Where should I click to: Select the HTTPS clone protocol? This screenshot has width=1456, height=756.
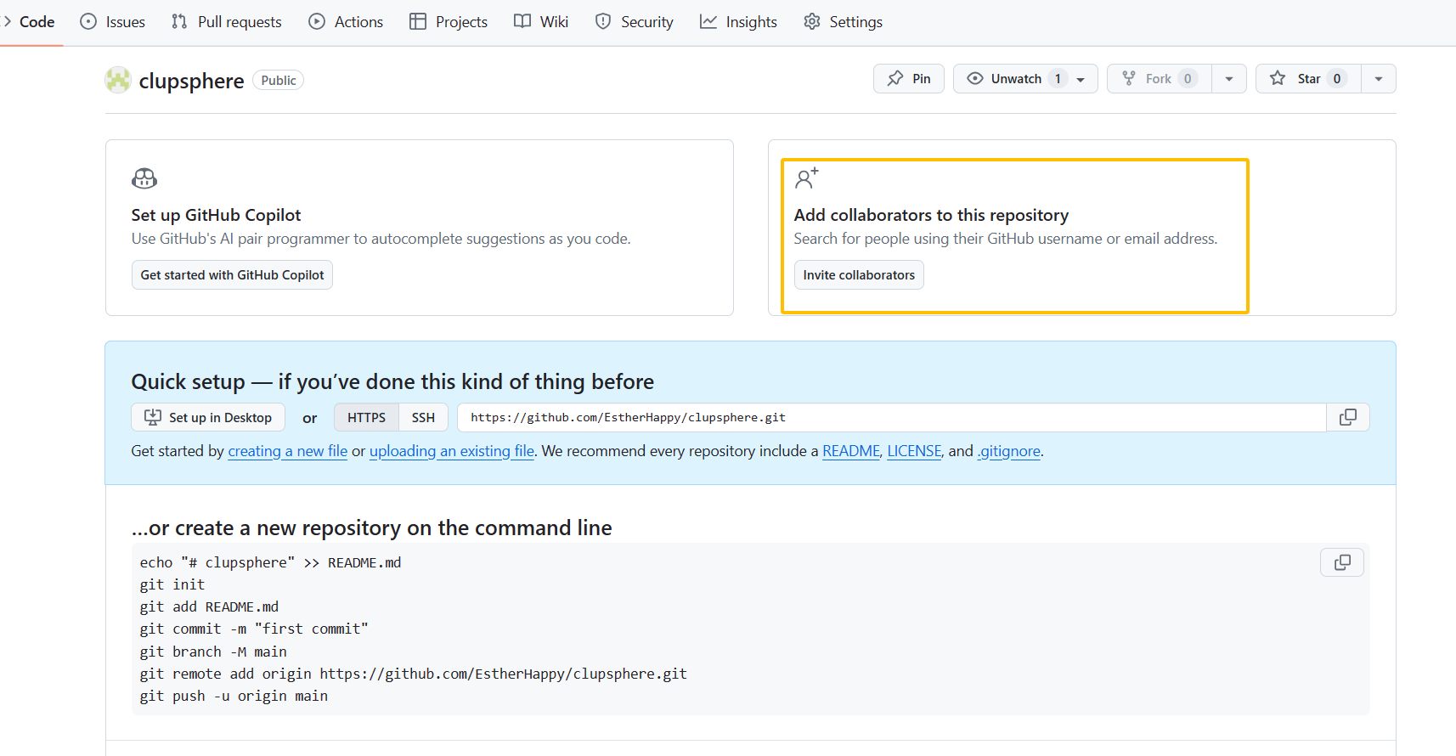[366, 417]
